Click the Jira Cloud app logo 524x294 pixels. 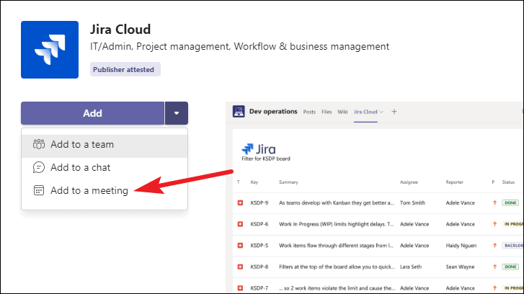tap(50, 50)
